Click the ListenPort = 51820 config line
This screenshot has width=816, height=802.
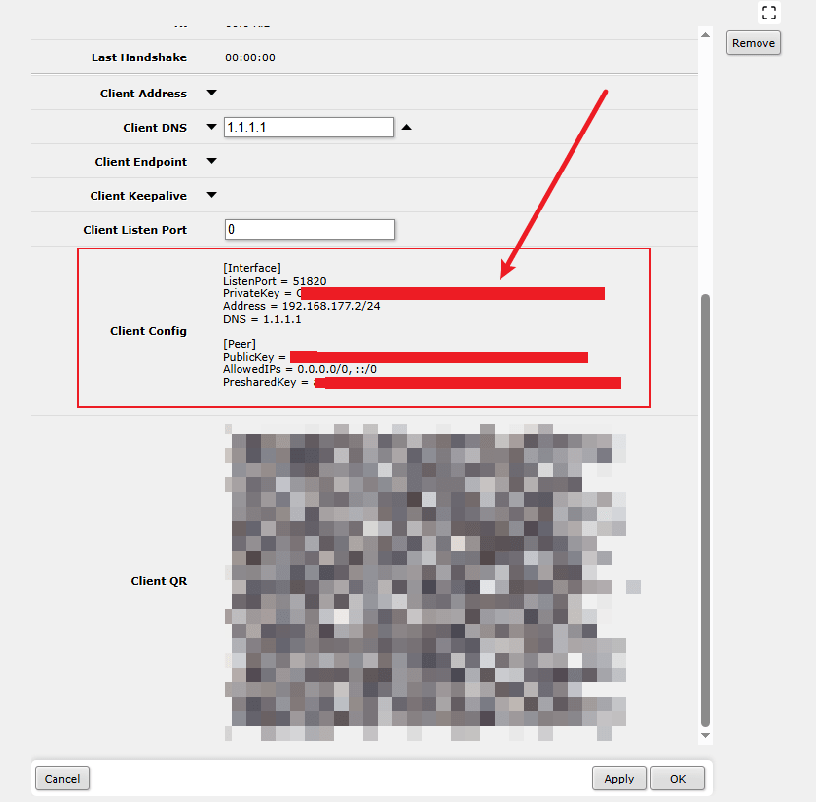click(275, 281)
